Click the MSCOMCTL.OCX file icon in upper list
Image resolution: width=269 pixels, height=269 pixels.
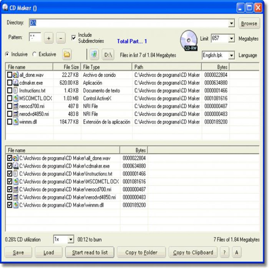pyautogui.click(x=15, y=98)
